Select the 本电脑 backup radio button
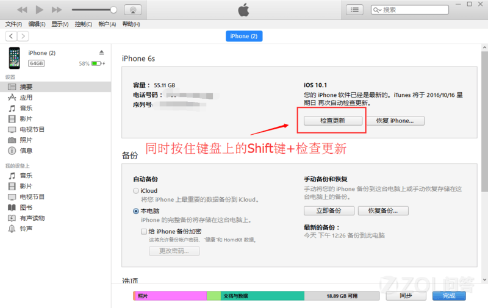 [x=135, y=211]
